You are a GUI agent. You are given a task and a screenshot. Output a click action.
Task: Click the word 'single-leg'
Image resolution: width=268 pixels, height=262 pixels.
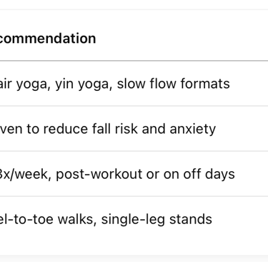(133, 220)
